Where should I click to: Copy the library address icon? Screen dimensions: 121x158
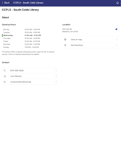tap(116, 29)
